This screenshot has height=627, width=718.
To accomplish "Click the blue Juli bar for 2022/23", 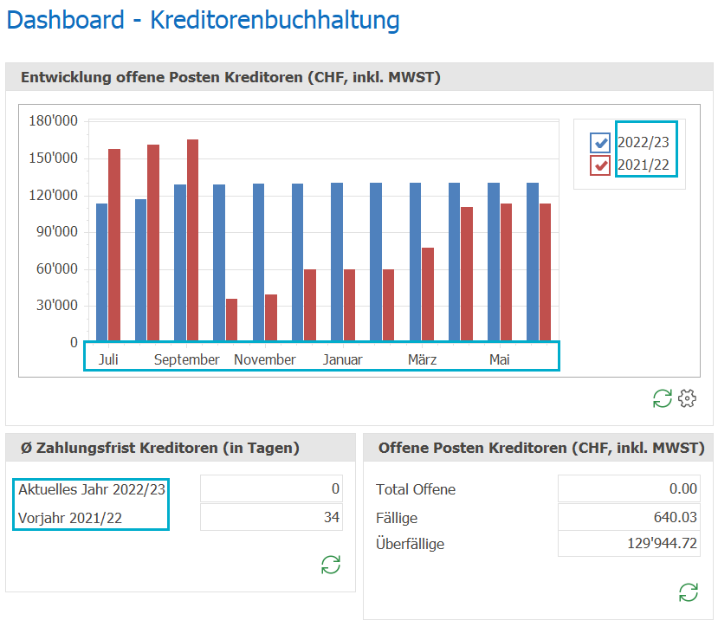I will click(101, 272).
